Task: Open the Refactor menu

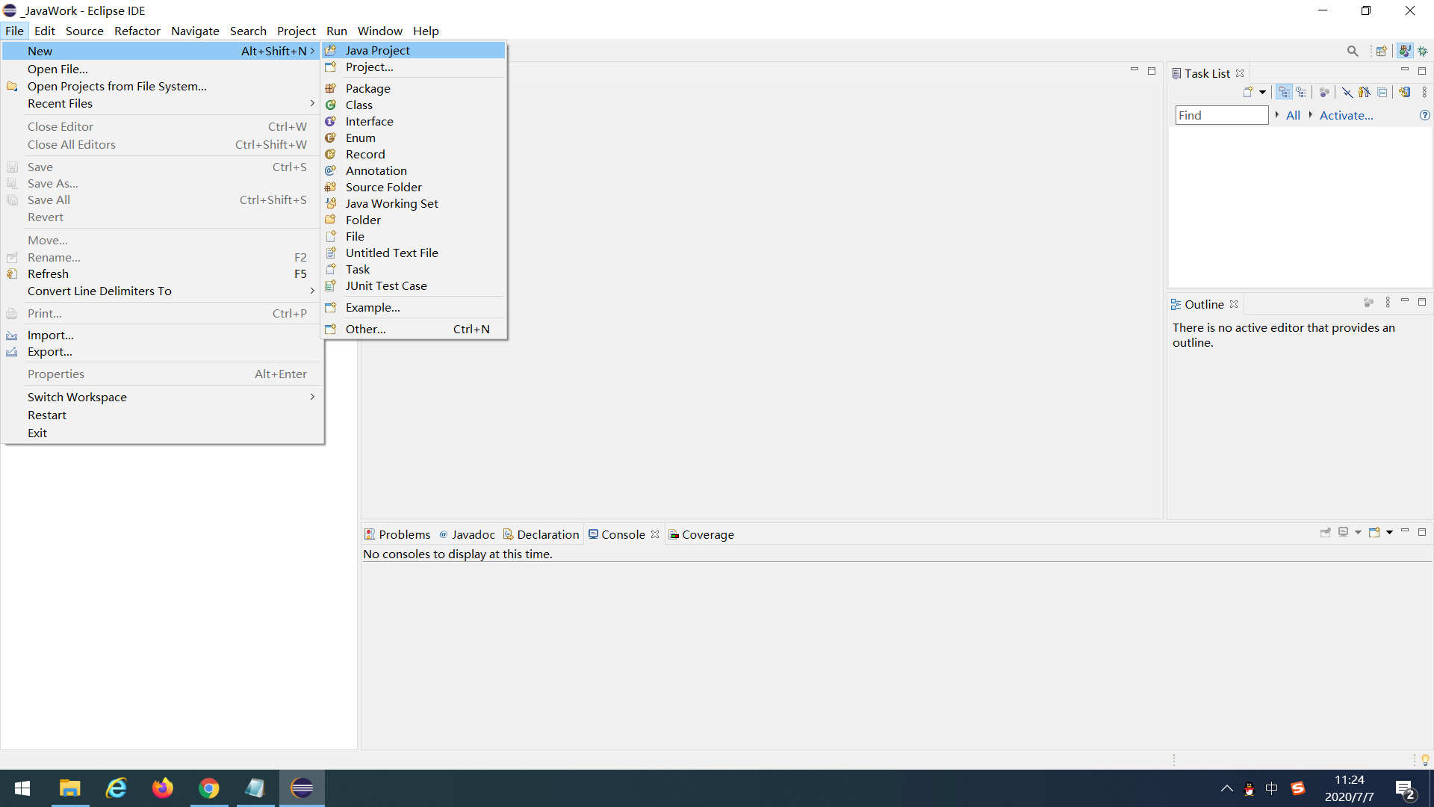Action: (137, 31)
